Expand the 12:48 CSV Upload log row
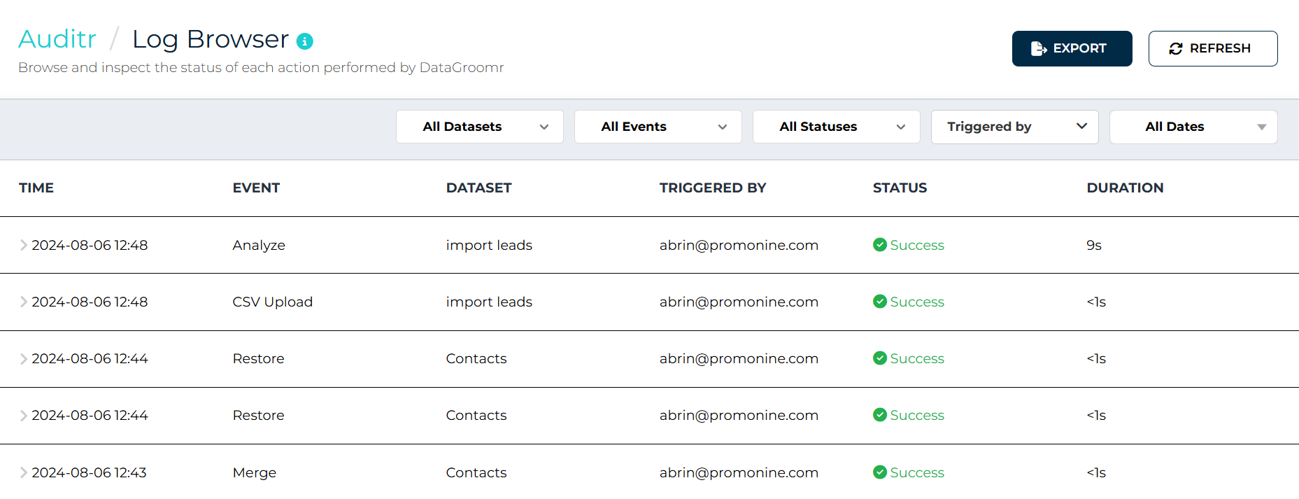The height and width of the screenshot is (499, 1299). coord(24,302)
